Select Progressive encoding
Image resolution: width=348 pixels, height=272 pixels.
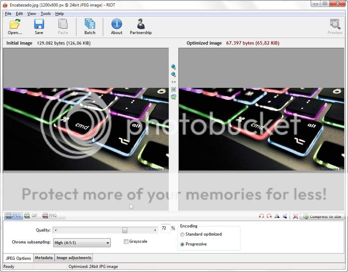(182, 244)
